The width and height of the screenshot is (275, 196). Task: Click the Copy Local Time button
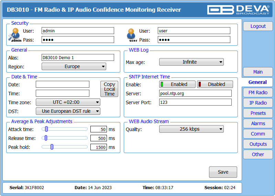(x=109, y=89)
